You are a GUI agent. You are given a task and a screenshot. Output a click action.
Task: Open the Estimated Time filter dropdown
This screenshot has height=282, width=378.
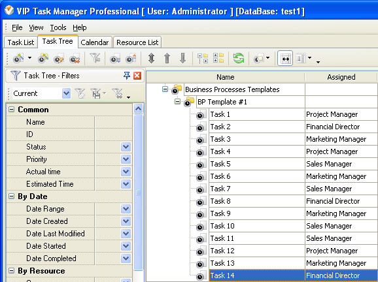point(126,184)
